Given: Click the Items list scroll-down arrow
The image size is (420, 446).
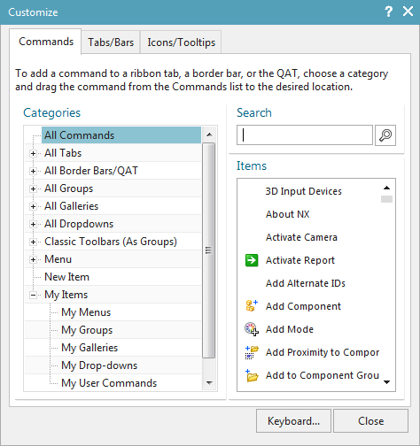Looking at the screenshot, I should click(386, 382).
